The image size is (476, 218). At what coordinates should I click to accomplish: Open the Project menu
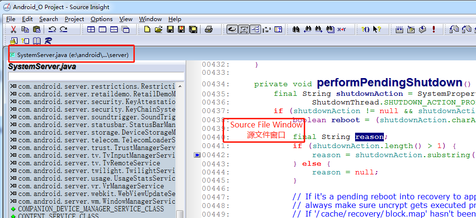point(74,19)
